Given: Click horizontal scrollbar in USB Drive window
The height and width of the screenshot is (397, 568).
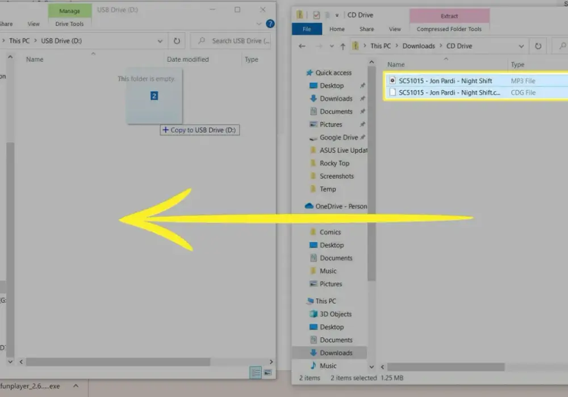Looking at the screenshot, I should pyautogui.click(x=118, y=362).
